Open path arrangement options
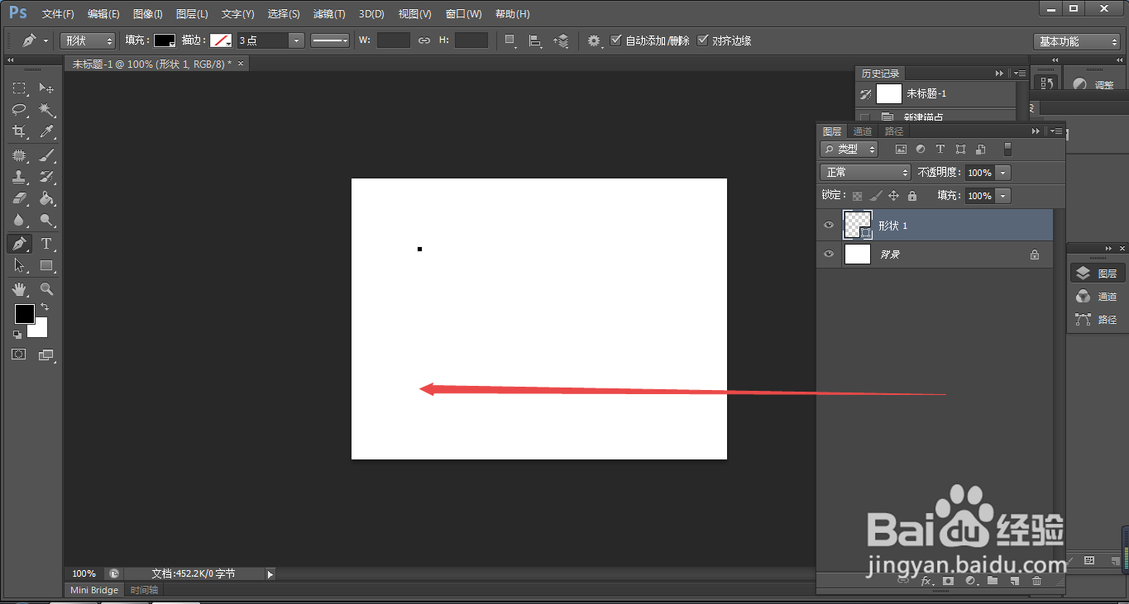 tap(561, 40)
